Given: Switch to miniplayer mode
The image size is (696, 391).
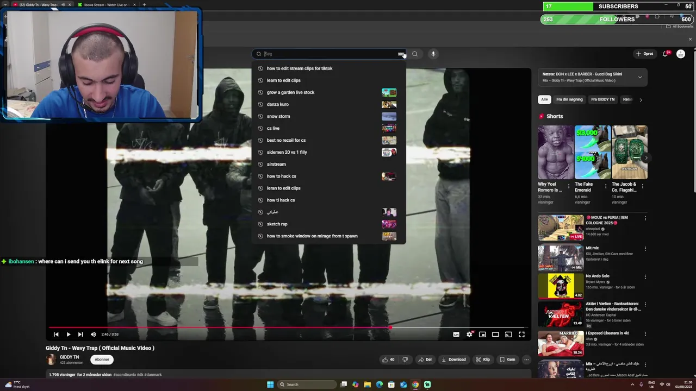Looking at the screenshot, I should pyautogui.click(x=482, y=335).
